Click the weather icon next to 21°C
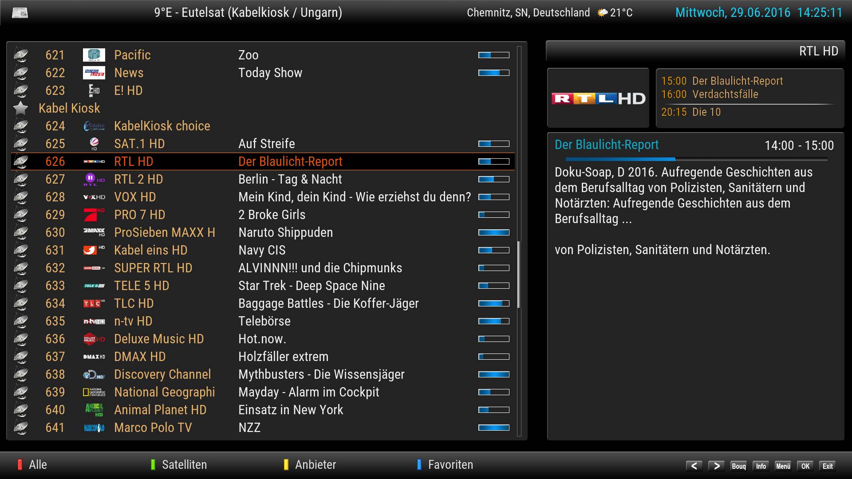 (602, 13)
